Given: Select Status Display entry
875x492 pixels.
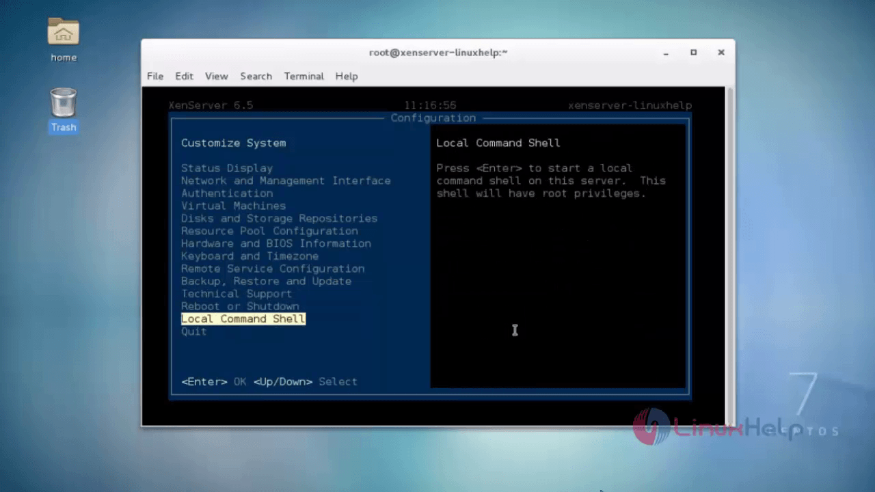Looking at the screenshot, I should pos(227,168).
